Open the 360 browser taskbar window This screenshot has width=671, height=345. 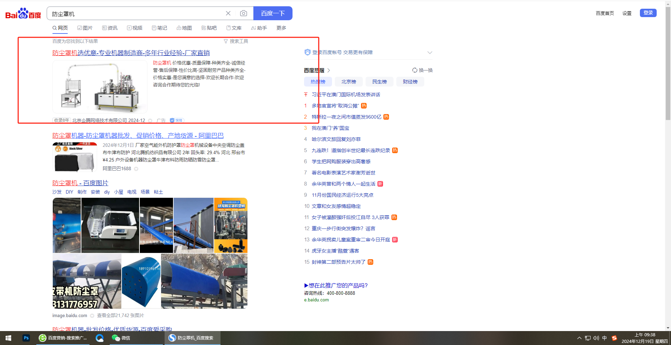[x=63, y=338]
